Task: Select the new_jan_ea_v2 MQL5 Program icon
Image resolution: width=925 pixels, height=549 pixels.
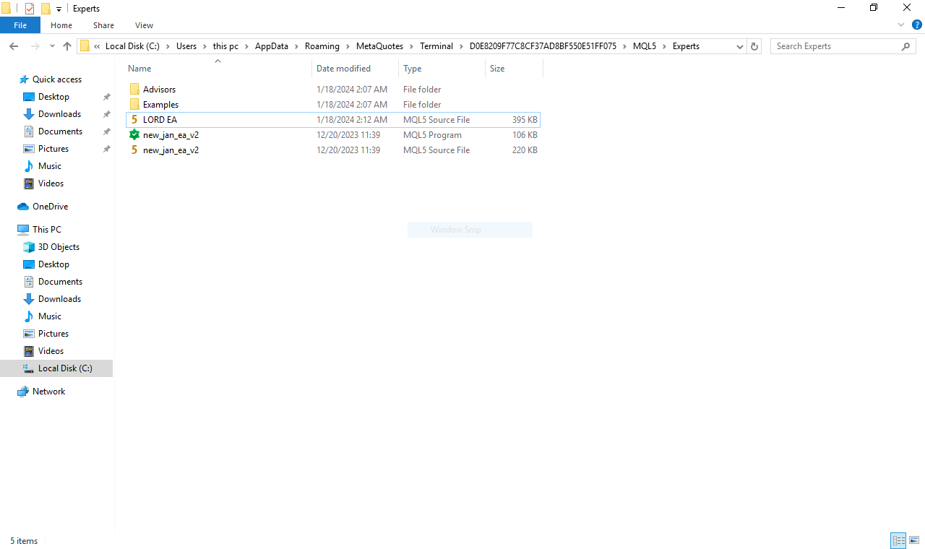Action: click(134, 135)
